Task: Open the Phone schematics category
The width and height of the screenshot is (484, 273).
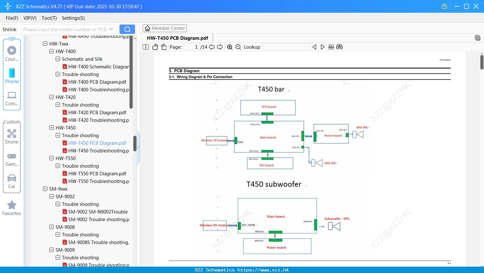Action: click(x=12, y=75)
